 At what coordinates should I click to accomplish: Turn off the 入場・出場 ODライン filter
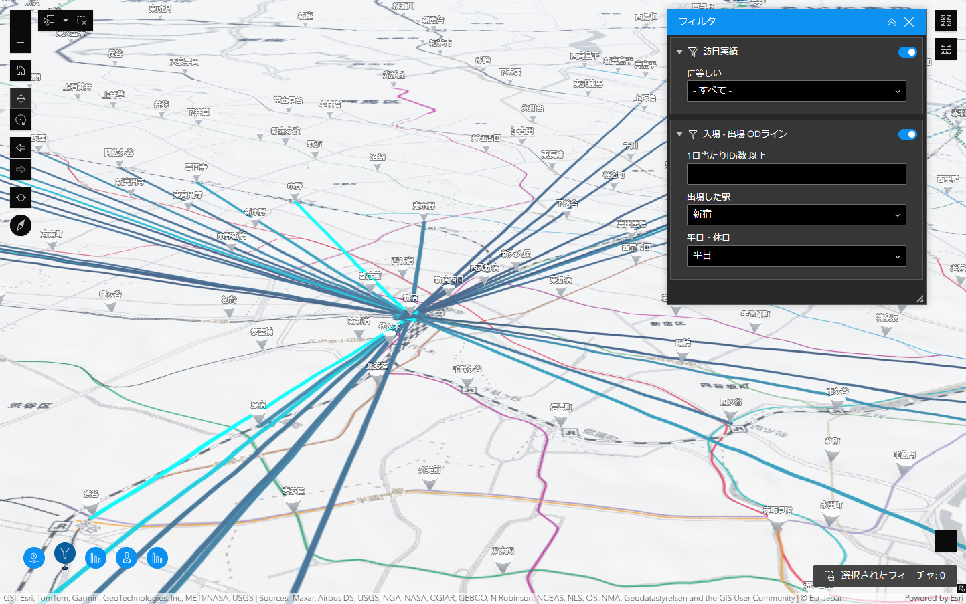907,134
